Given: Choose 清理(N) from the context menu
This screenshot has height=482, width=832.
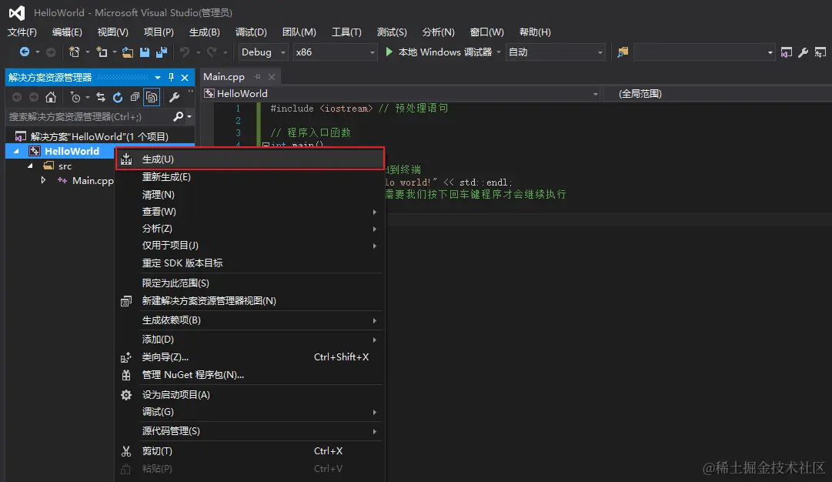Looking at the screenshot, I should click(x=250, y=195).
